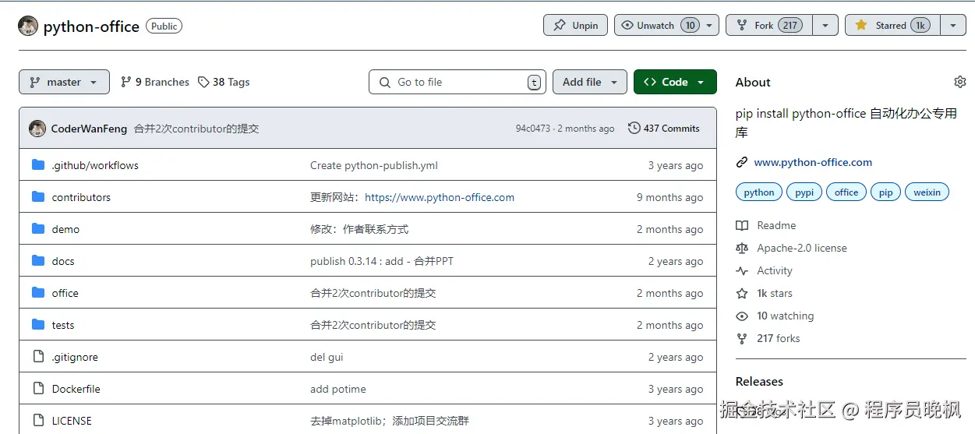Screen dimensions: 975x434
Task: Click the folder icon beside contributors
Action: pos(38,196)
